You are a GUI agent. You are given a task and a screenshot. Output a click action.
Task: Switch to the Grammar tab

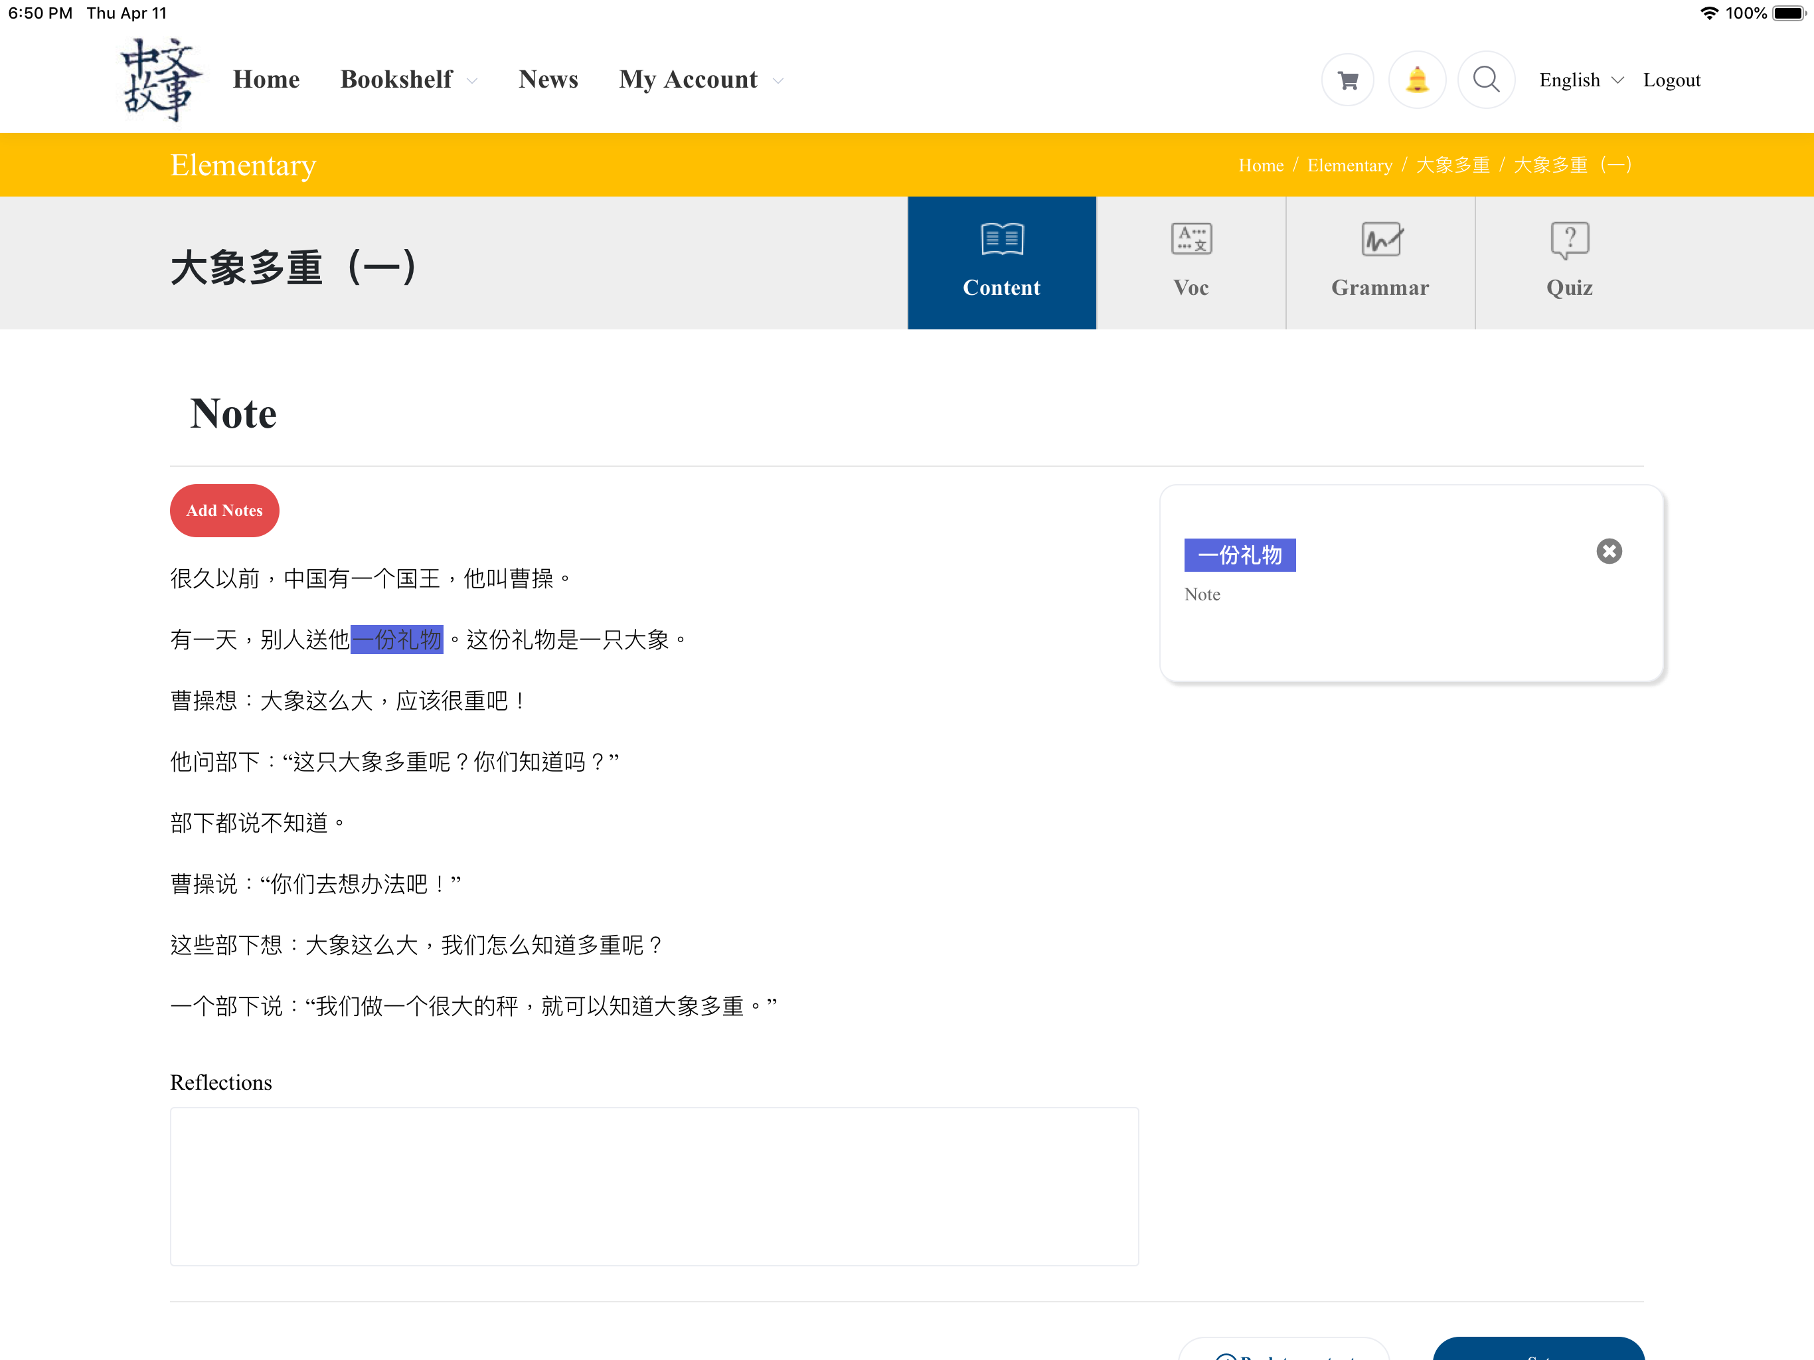(1380, 262)
